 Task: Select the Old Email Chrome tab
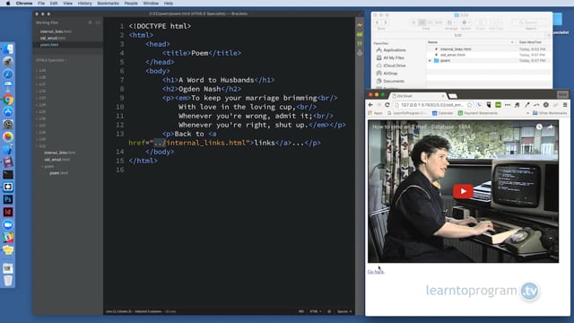[x=416, y=96]
